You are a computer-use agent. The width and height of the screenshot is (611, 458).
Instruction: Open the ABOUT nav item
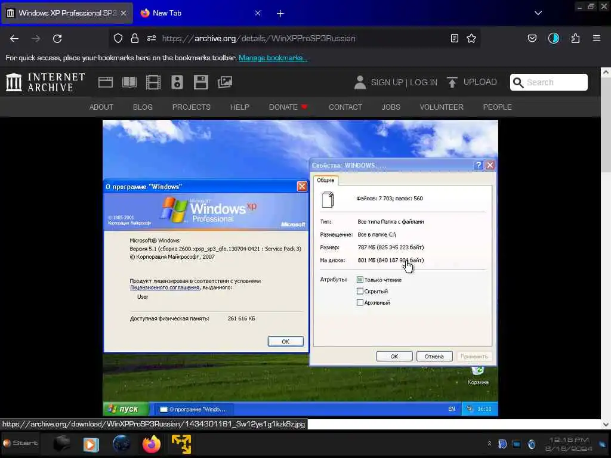coord(101,107)
